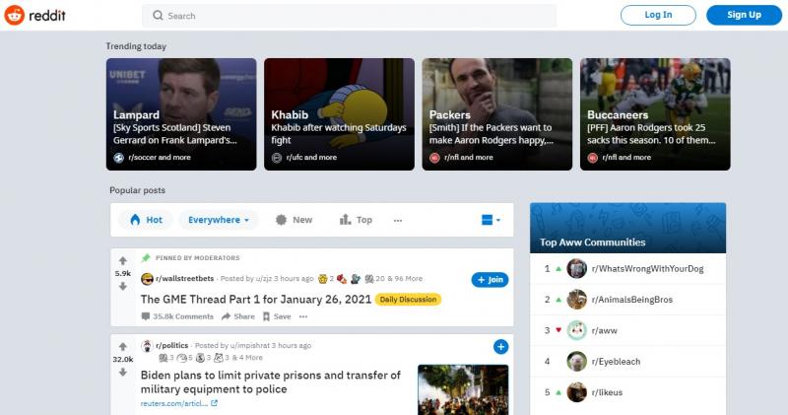
Task: Click the r/ufc icon on Khabib card
Action: (x=277, y=158)
